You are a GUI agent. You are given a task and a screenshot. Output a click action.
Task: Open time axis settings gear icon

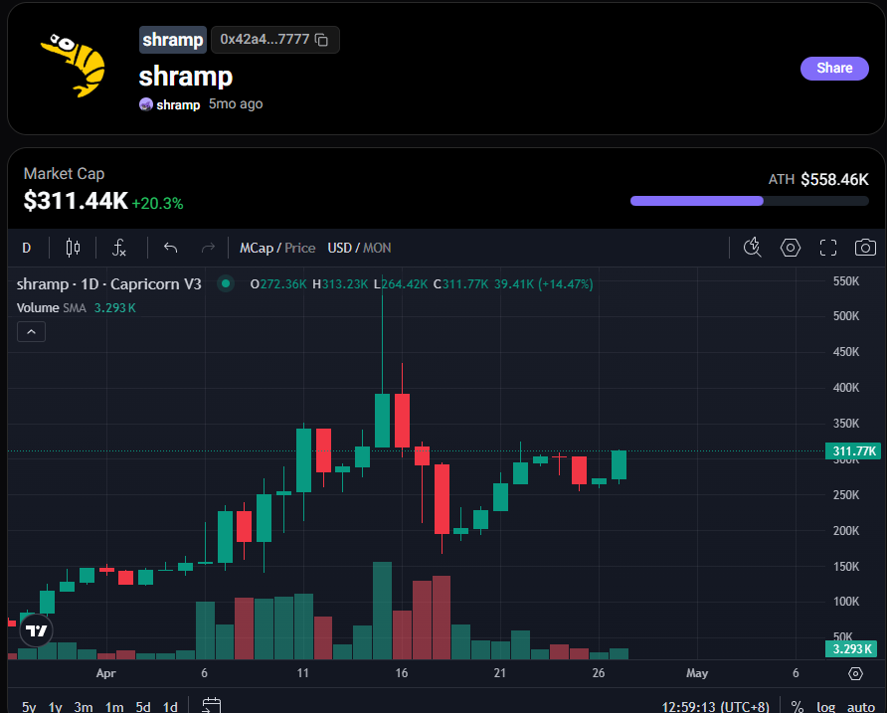point(856,673)
